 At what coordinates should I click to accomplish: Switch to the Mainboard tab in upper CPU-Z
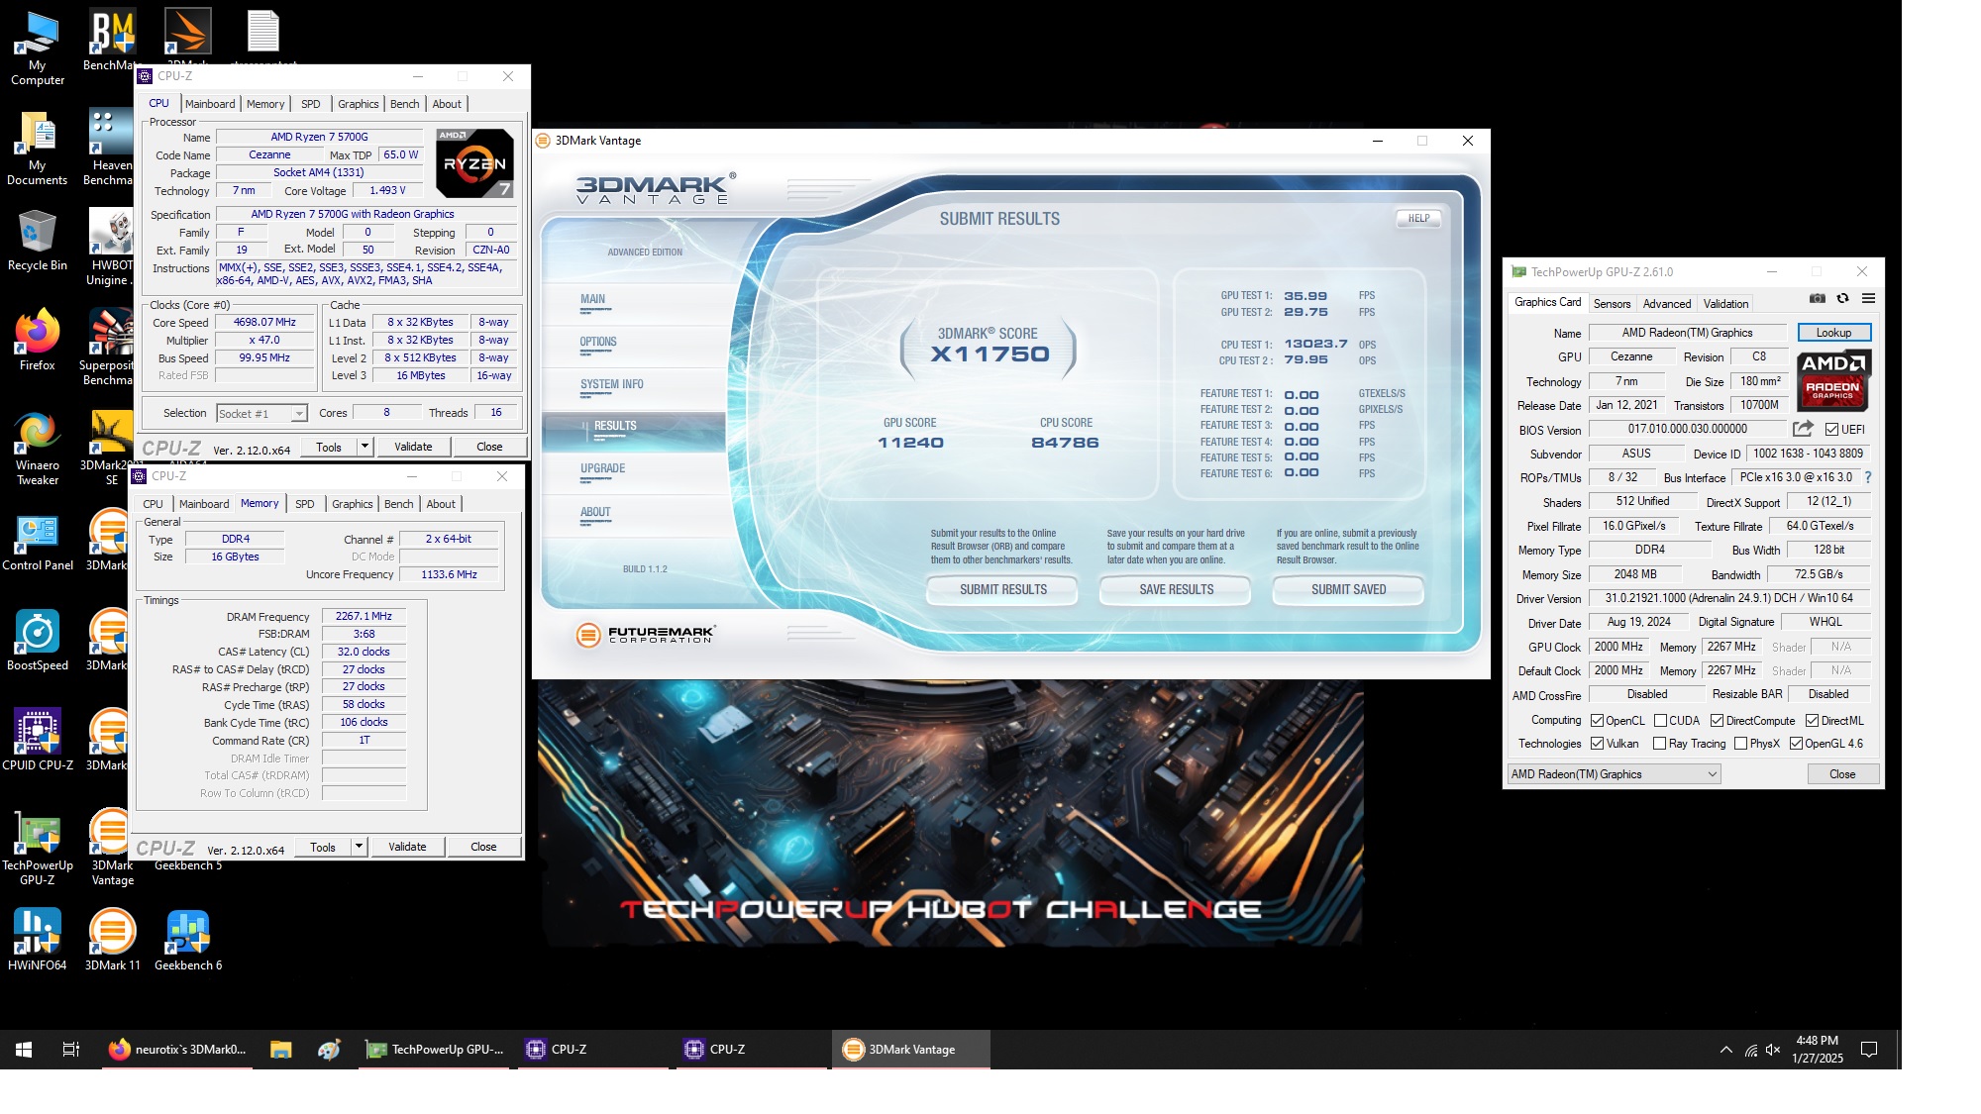tap(210, 104)
